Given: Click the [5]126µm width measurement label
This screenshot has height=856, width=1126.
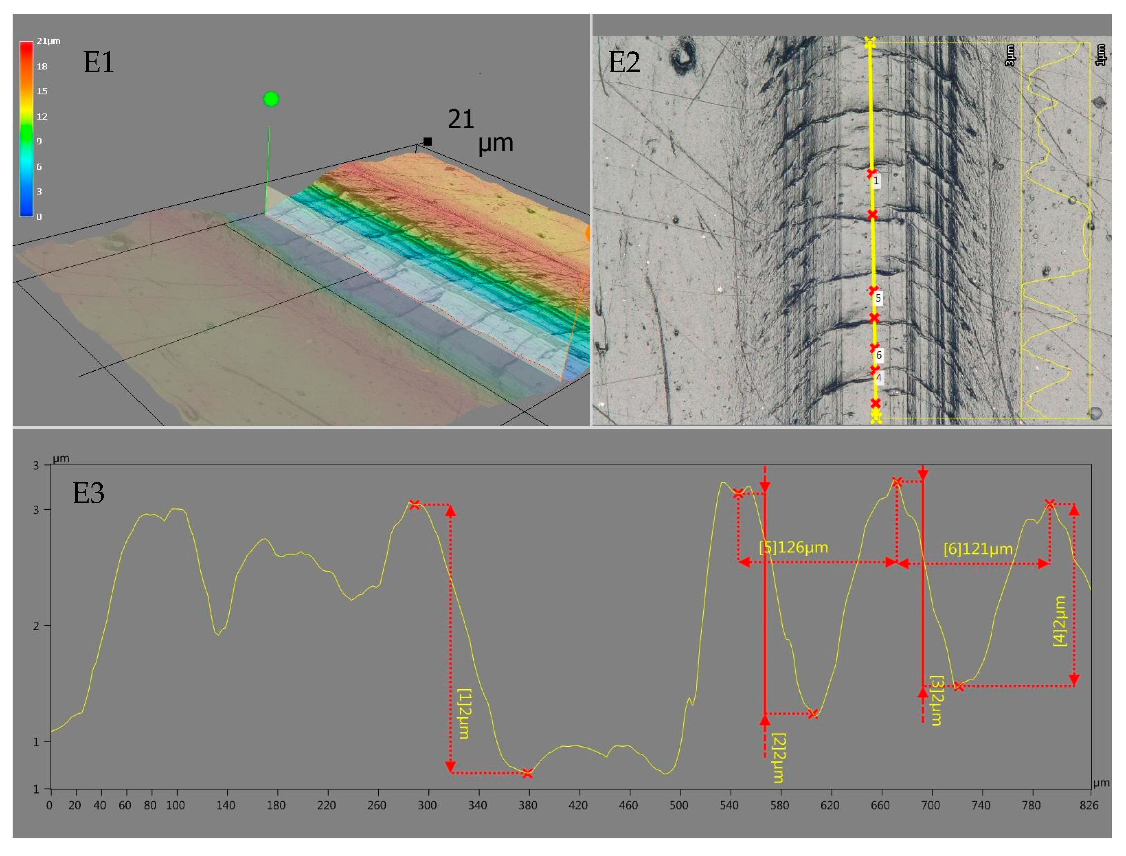Looking at the screenshot, I should click(793, 548).
